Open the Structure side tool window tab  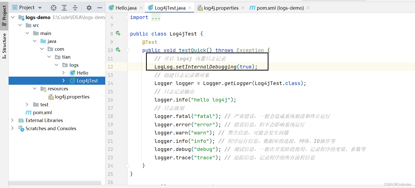(4, 46)
